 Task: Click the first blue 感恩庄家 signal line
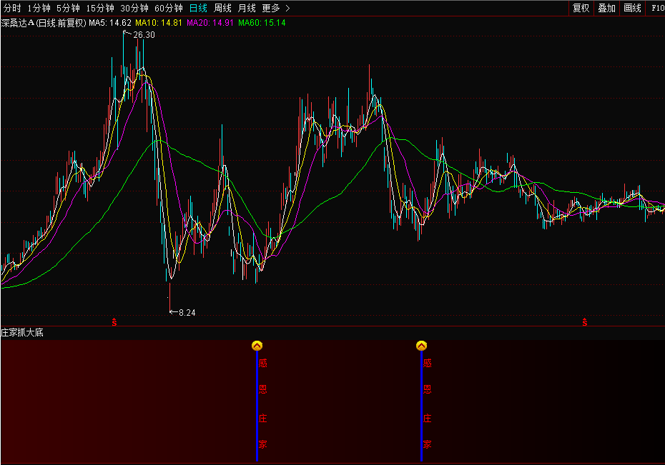257,406
